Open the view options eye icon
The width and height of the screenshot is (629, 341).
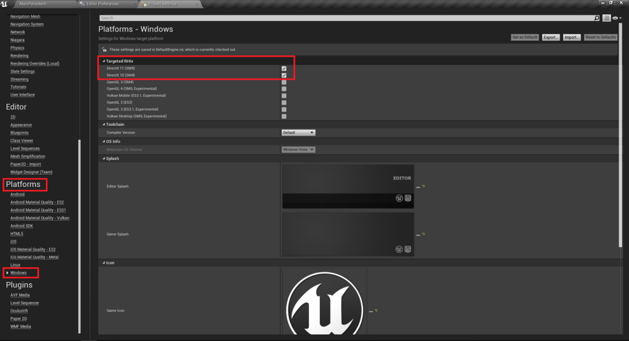(615, 18)
